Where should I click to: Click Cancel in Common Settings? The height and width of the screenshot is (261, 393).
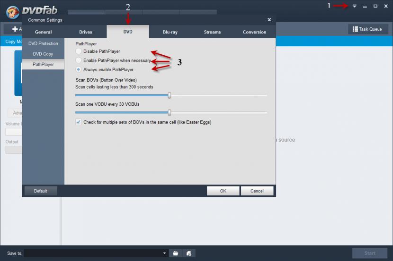[257, 191]
